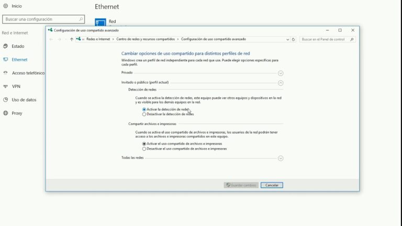Click the Ethernet monitor icon in sidebar
Image resolution: width=402 pixels, height=226 pixels.
(6, 60)
